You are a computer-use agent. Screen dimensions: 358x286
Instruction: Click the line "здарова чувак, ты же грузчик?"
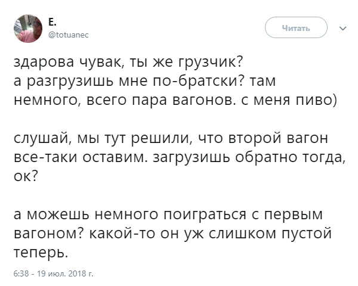tap(128, 63)
